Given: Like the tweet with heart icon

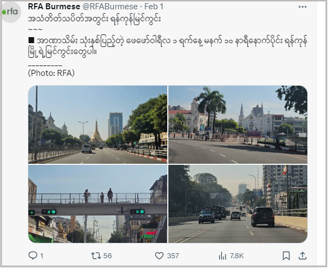Looking at the screenshot, I should click(159, 256).
